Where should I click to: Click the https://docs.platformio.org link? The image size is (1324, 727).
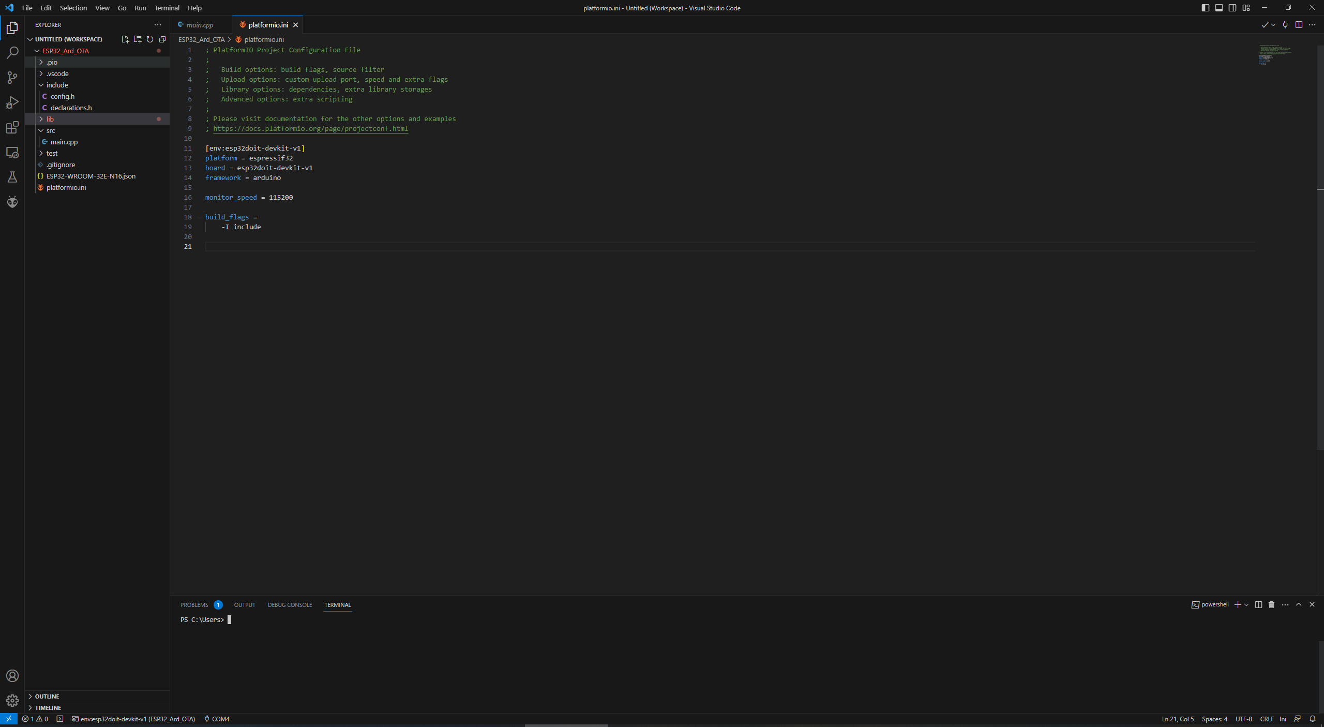pos(310,128)
